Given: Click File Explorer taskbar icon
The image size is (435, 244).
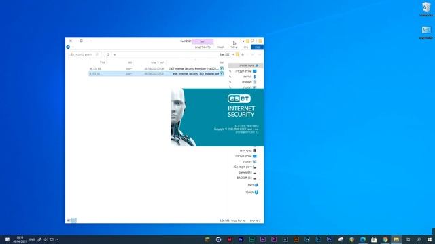Looking at the screenshot, I should (396, 239).
